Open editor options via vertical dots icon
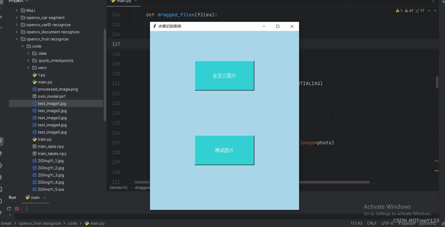Screen dimensions: 445x227 (433, 1)
